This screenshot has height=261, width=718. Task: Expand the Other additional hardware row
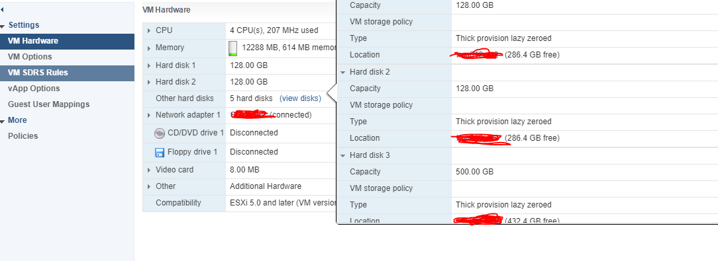click(149, 186)
